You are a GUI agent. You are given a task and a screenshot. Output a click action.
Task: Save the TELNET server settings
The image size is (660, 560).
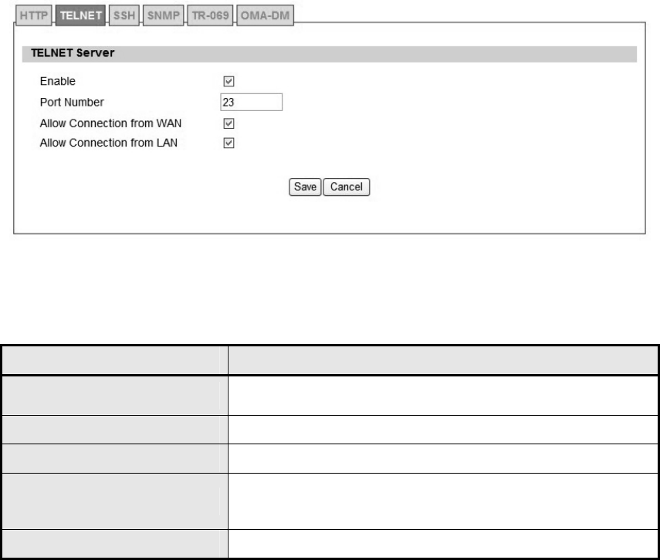[305, 187]
